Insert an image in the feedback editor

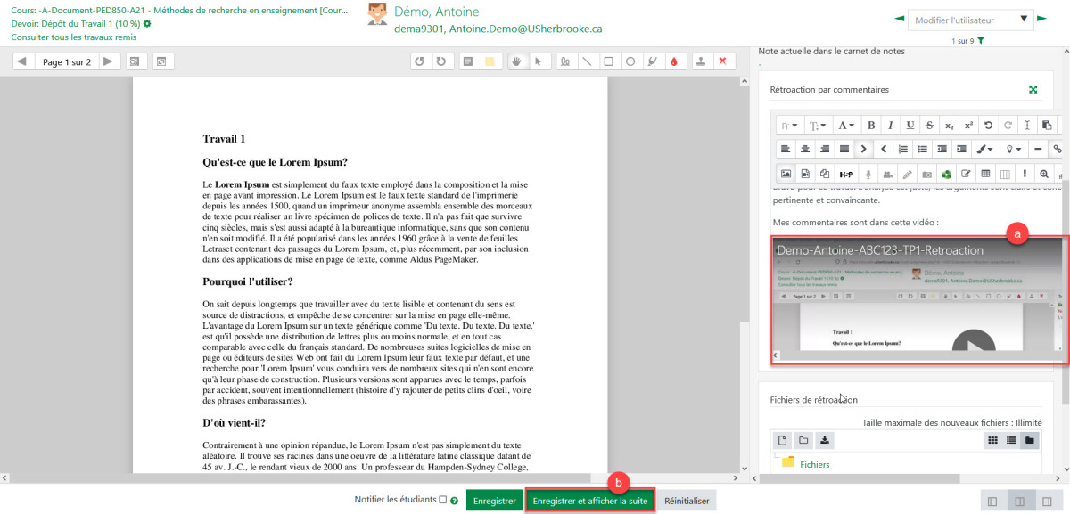coord(786,173)
